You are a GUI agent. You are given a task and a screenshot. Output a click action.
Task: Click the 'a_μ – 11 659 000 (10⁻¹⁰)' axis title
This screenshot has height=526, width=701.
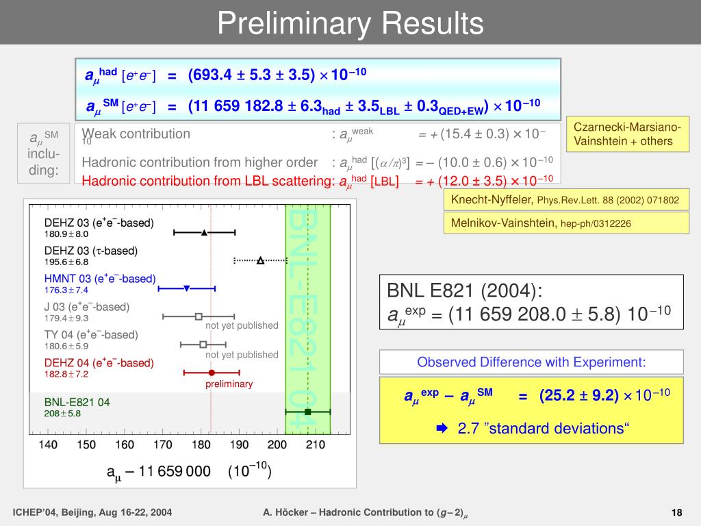(189, 471)
